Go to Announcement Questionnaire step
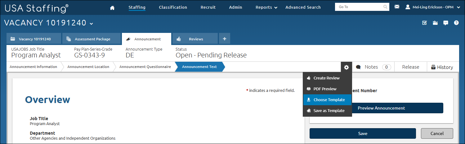This screenshot has height=144, width=465. click(145, 67)
